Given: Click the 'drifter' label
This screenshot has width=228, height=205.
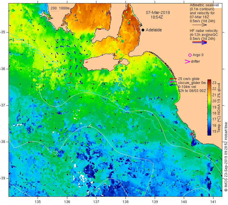Looking at the screenshot, I should (195, 61).
